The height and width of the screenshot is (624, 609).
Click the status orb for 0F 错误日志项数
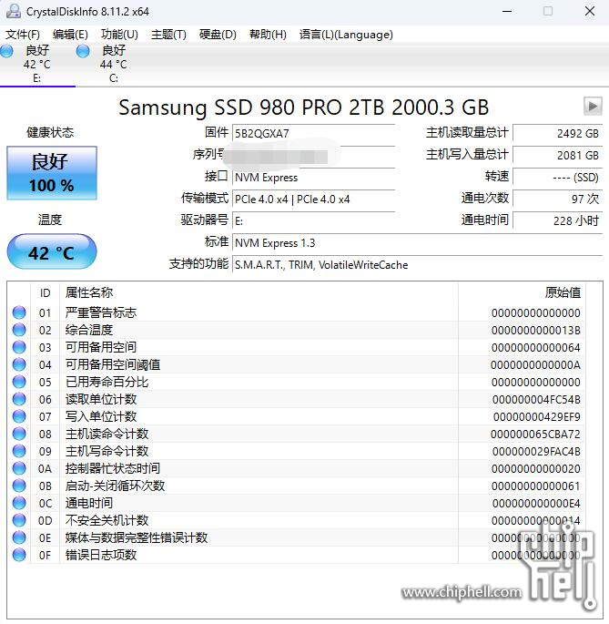pos(19,555)
